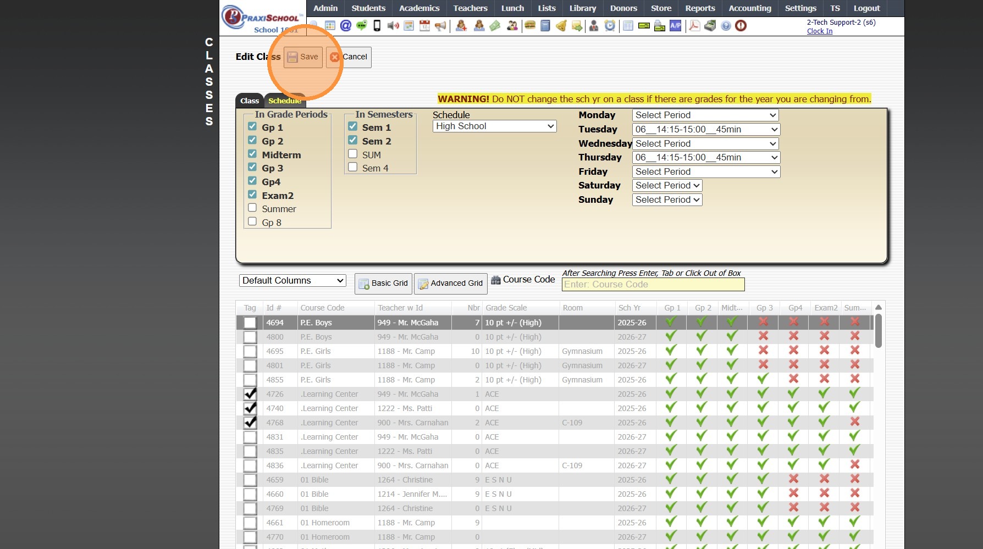Open the green chat message icon
Image resolution: width=983 pixels, height=549 pixels.
click(362, 25)
